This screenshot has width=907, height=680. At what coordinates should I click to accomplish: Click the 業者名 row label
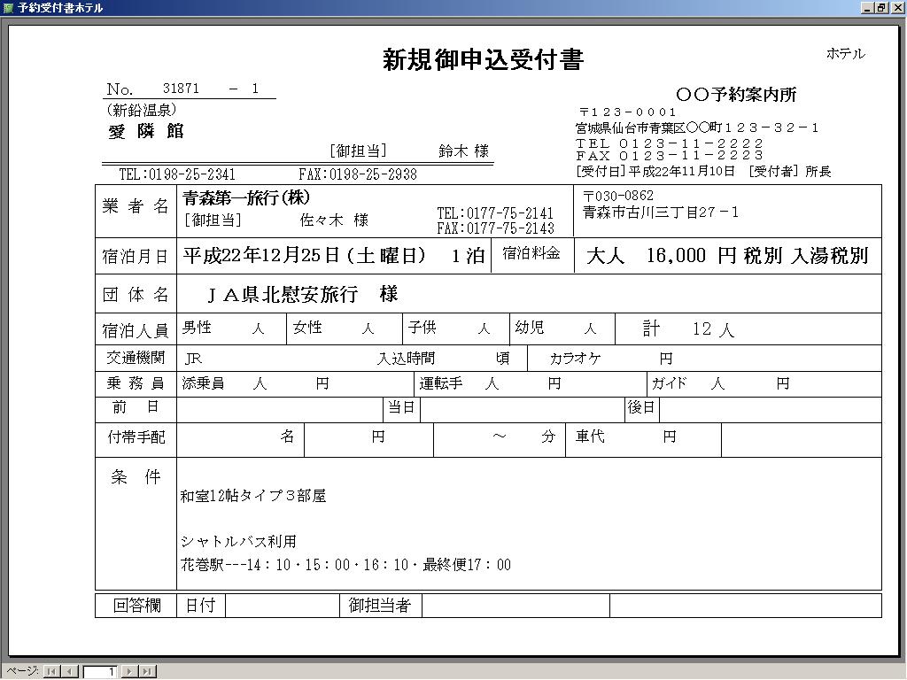136,205
